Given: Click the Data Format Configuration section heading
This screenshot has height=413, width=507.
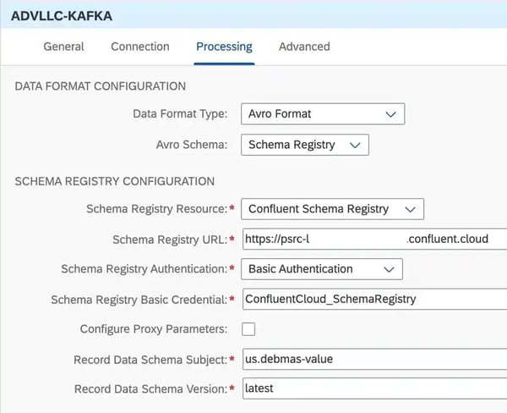Looking at the screenshot, I should [x=101, y=86].
